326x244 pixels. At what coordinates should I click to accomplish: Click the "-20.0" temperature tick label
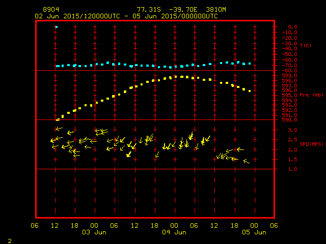(290, 38)
